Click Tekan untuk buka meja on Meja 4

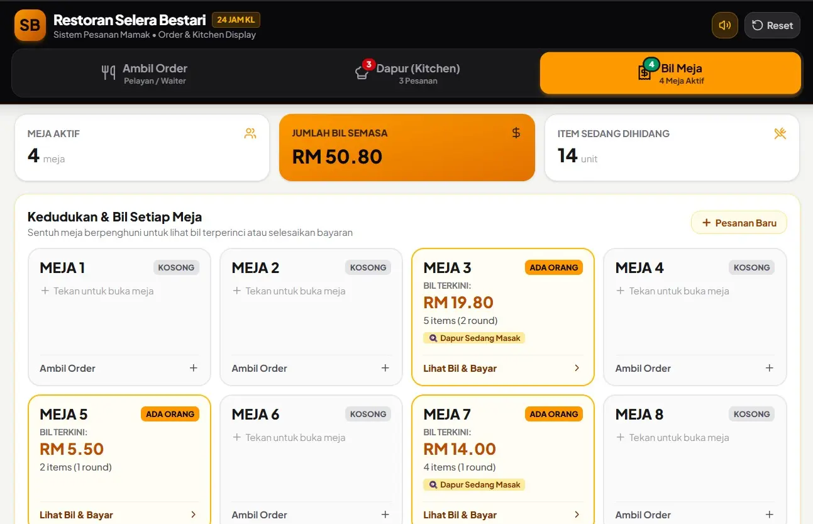coord(673,291)
